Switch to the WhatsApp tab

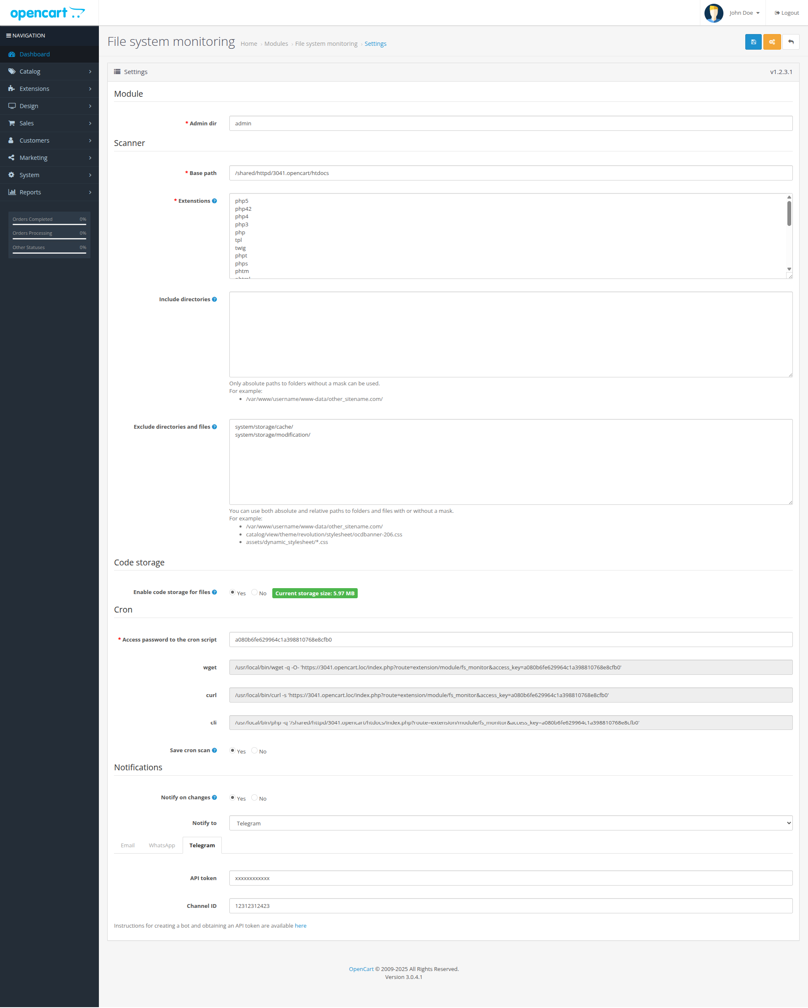click(x=162, y=845)
